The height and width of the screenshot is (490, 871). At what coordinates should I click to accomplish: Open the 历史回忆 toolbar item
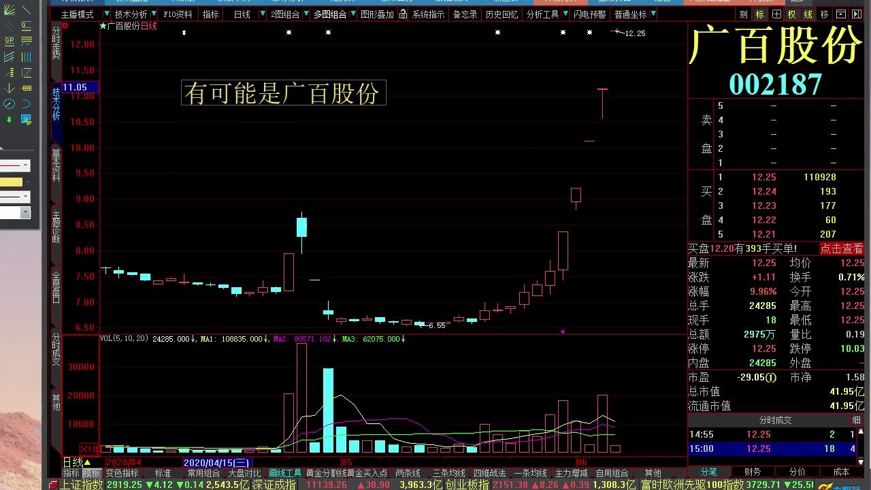point(502,14)
